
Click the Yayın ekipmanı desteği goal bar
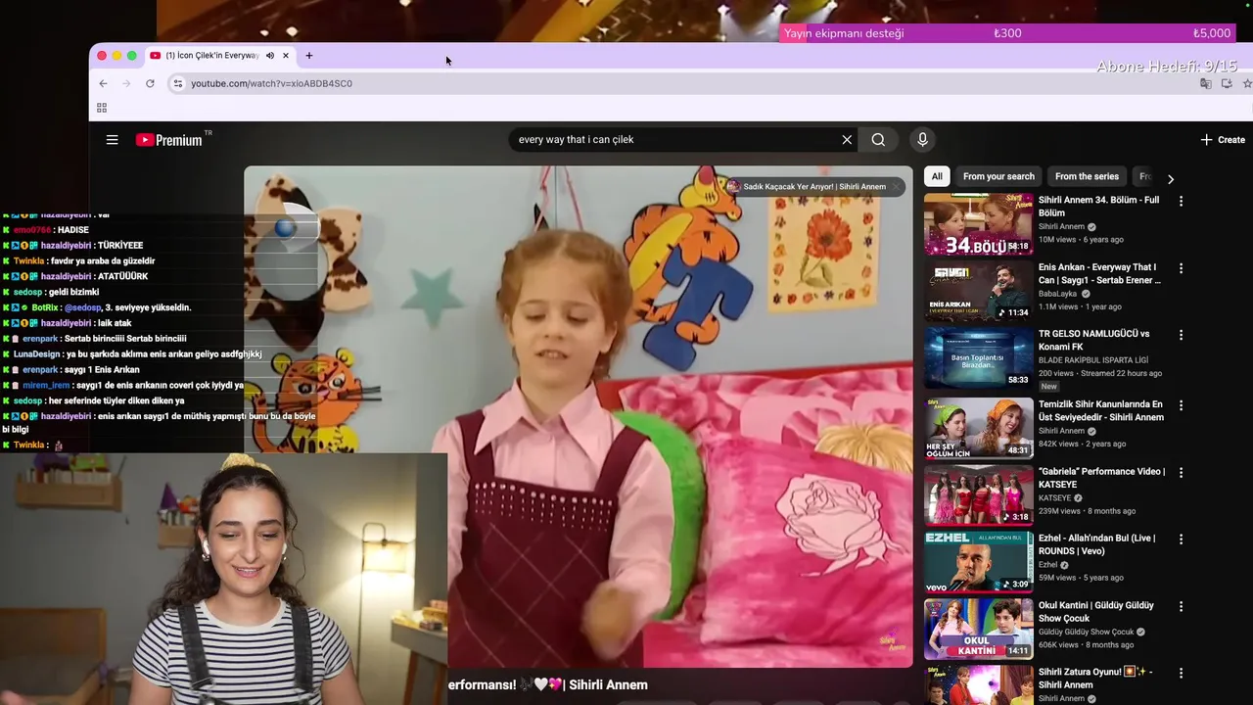[1007, 33]
